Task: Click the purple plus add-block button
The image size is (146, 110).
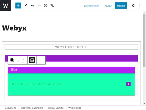Action: coord(128,84)
